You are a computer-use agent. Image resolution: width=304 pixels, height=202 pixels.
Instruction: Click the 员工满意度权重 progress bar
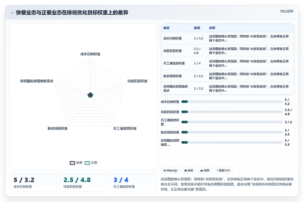coord(232,122)
